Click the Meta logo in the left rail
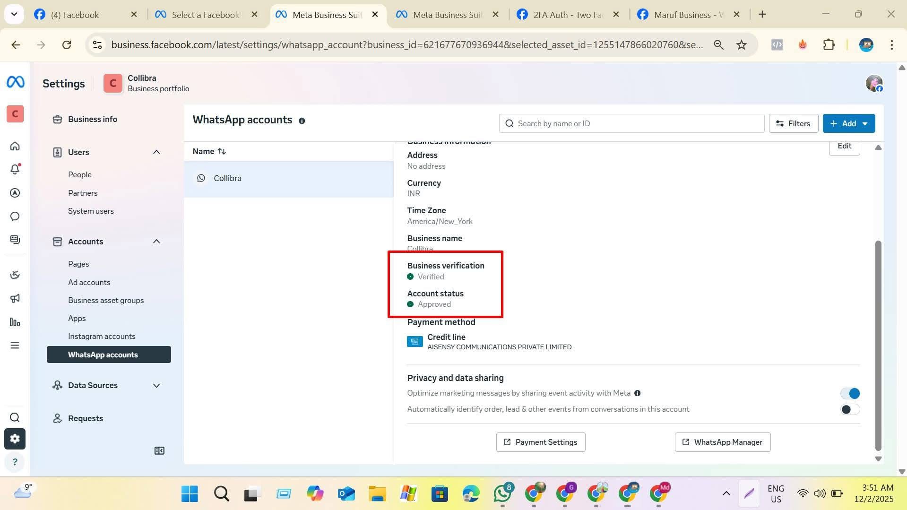 point(15,82)
